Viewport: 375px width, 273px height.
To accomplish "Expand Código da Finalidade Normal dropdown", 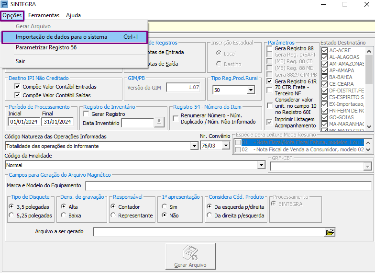I will 261,165.
